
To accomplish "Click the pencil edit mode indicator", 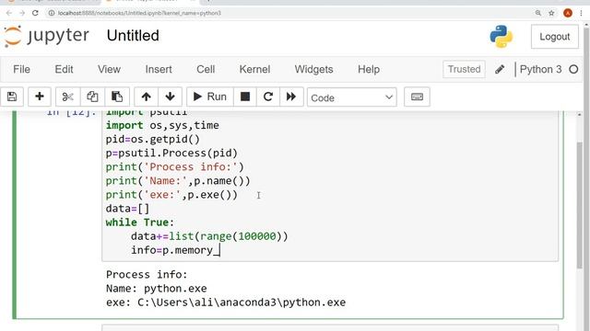I will tap(500, 70).
